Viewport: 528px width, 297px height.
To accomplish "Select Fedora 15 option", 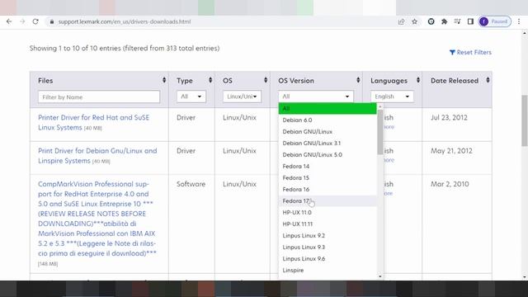I will click(328, 178).
